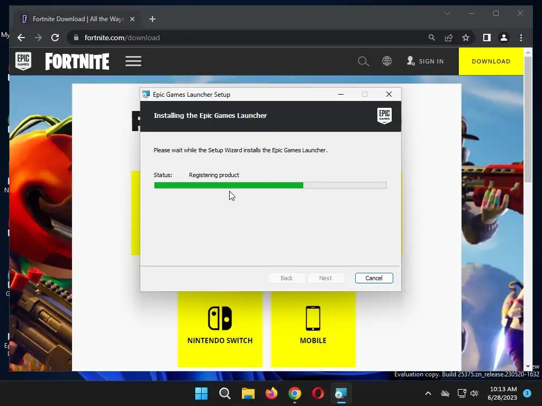
Task: Select the MOBILE download tile
Action: point(313,329)
